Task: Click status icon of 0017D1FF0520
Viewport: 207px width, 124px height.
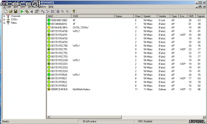Action: tap(49, 75)
